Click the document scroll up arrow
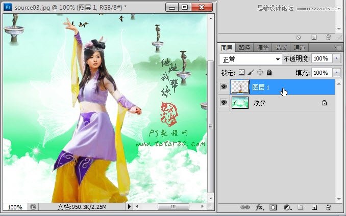This screenshot has height=216, width=346. (211, 18)
